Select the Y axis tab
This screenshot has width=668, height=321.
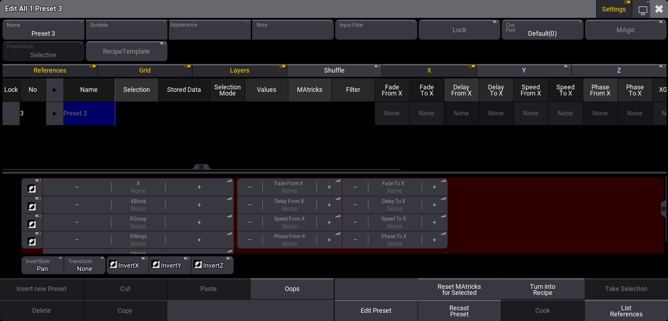[x=524, y=70]
